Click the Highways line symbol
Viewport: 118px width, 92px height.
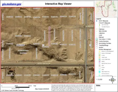pyautogui.click(x=97, y=29)
